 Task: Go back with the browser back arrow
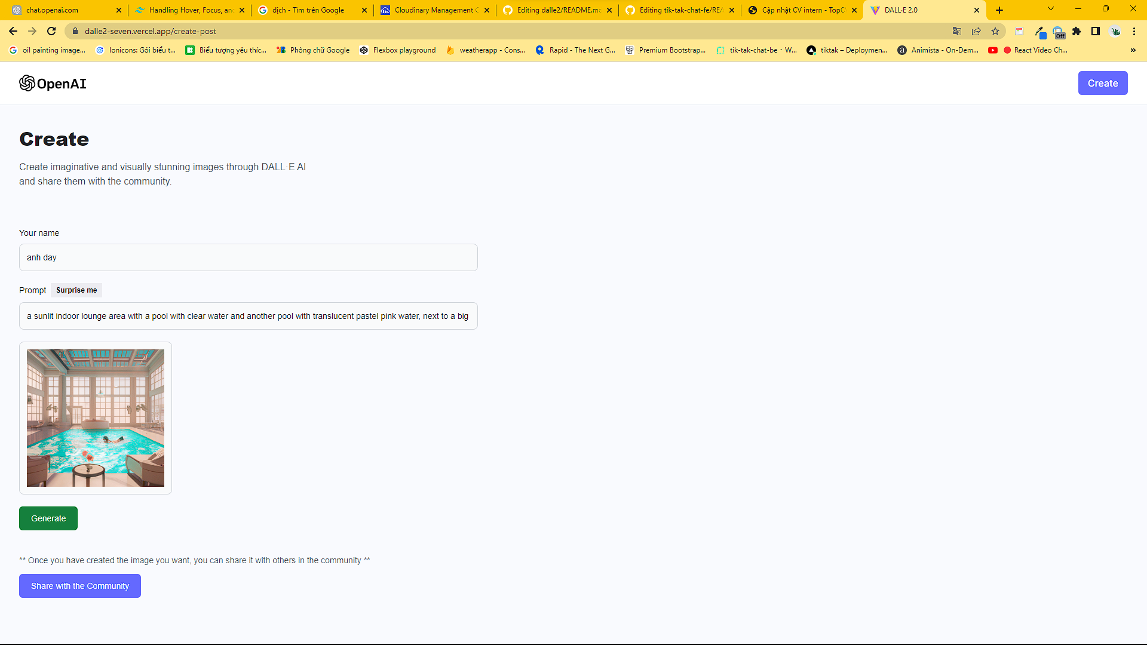(x=13, y=31)
